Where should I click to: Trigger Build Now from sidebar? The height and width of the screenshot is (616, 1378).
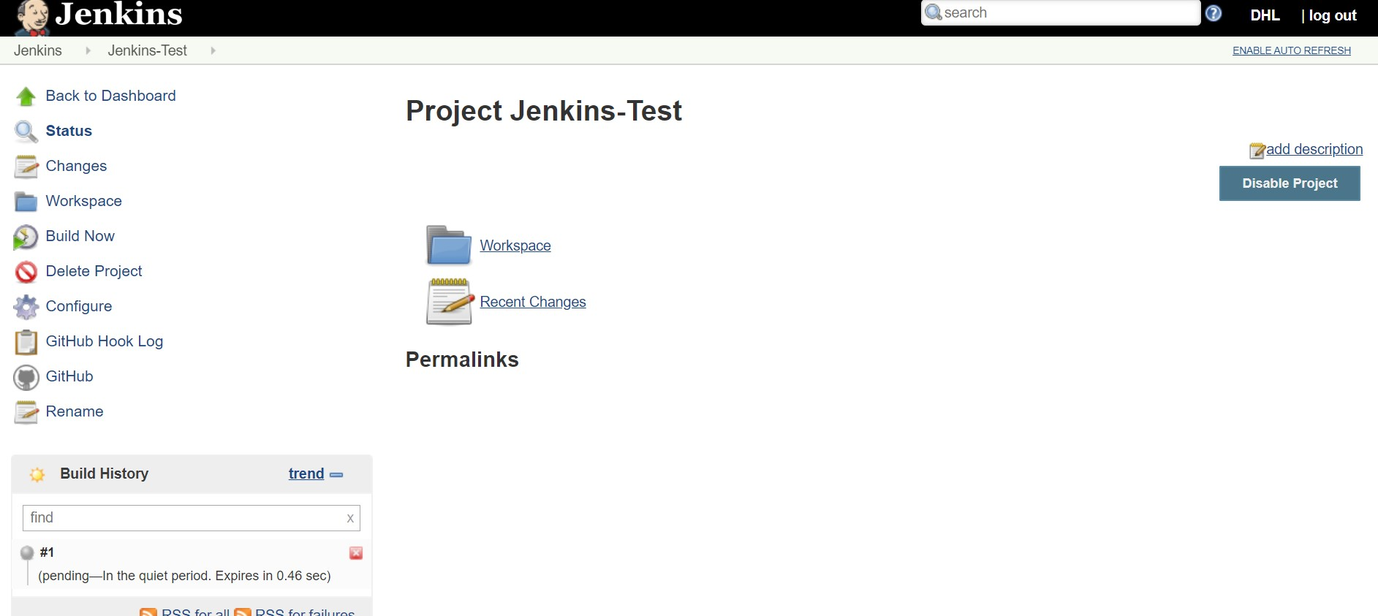click(x=80, y=236)
